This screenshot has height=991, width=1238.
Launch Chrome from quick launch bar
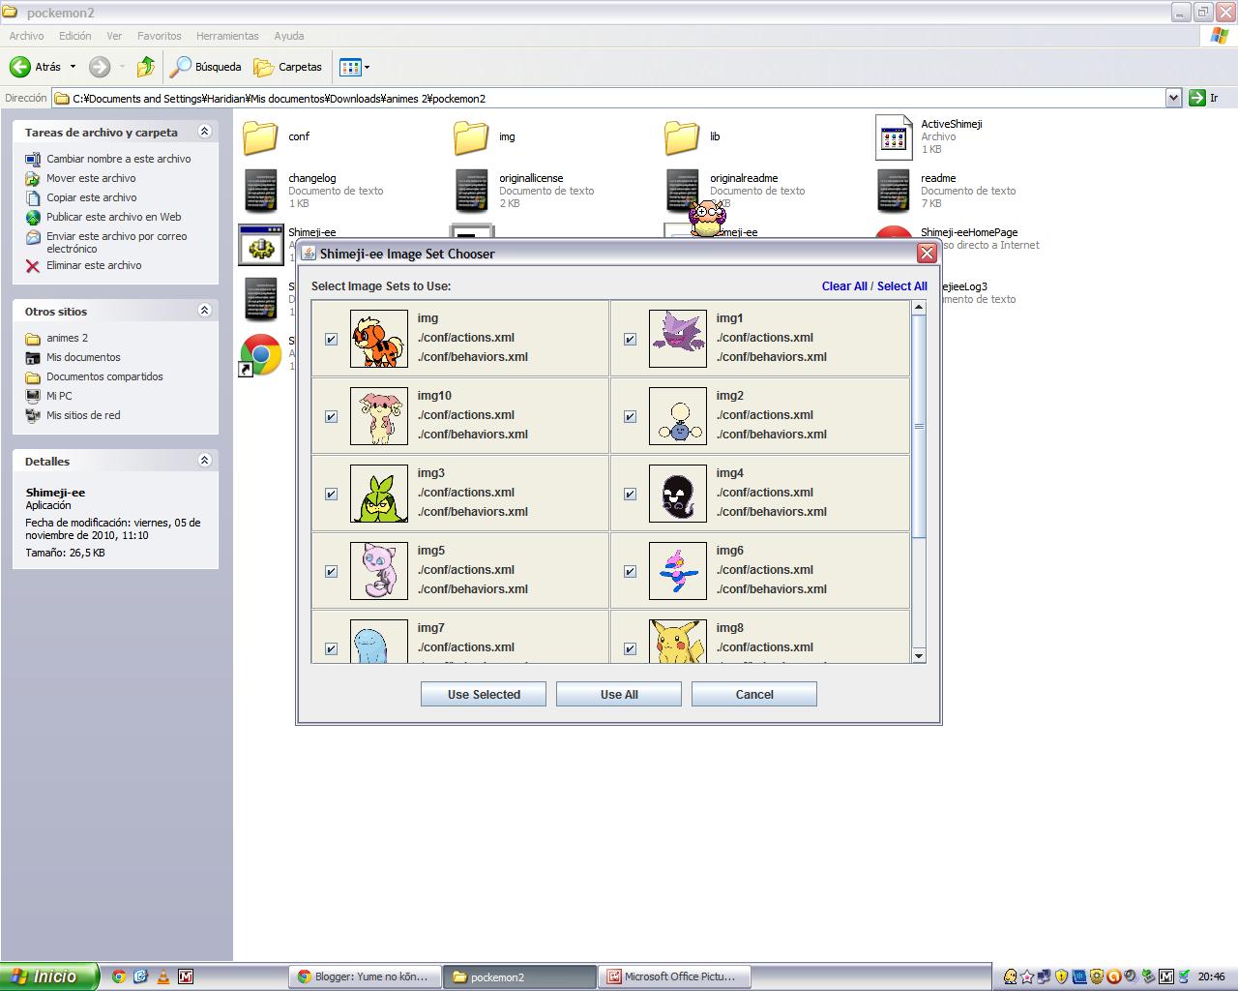tap(119, 976)
